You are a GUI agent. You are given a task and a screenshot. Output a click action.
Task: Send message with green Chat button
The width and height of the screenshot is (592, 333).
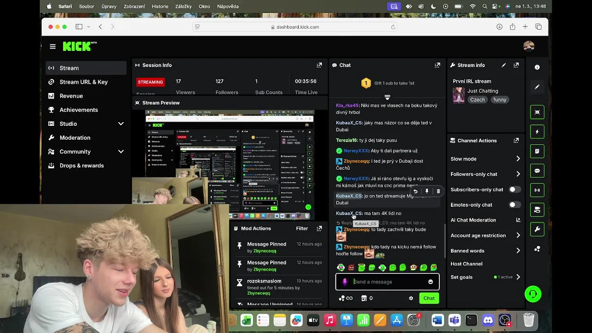click(429, 298)
